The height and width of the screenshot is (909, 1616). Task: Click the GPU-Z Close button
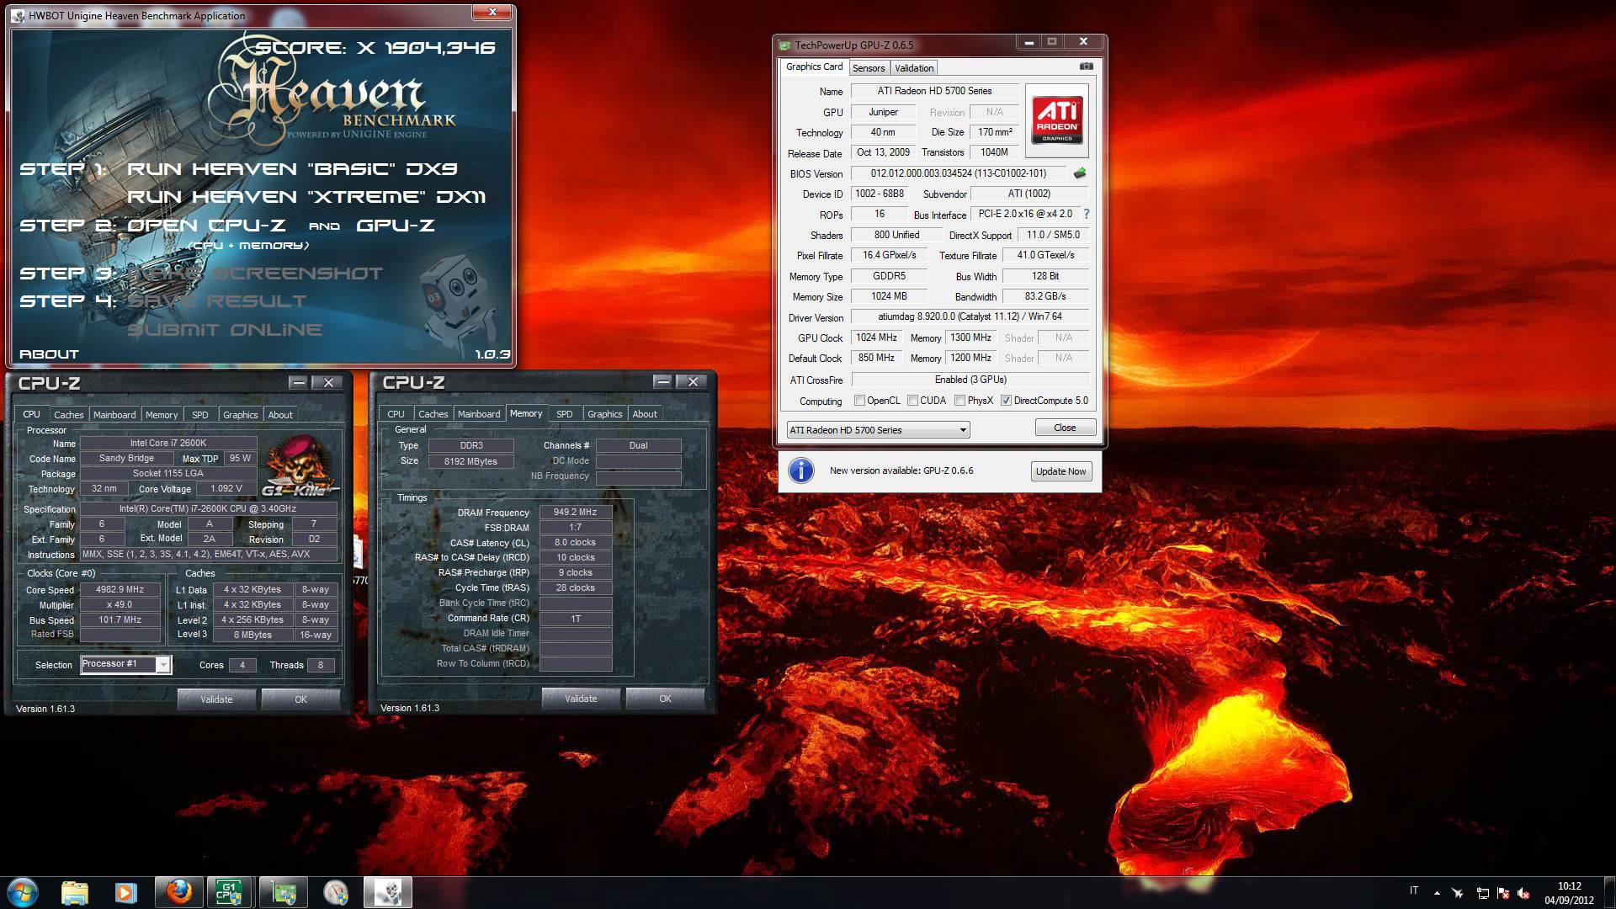point(1065,428)
